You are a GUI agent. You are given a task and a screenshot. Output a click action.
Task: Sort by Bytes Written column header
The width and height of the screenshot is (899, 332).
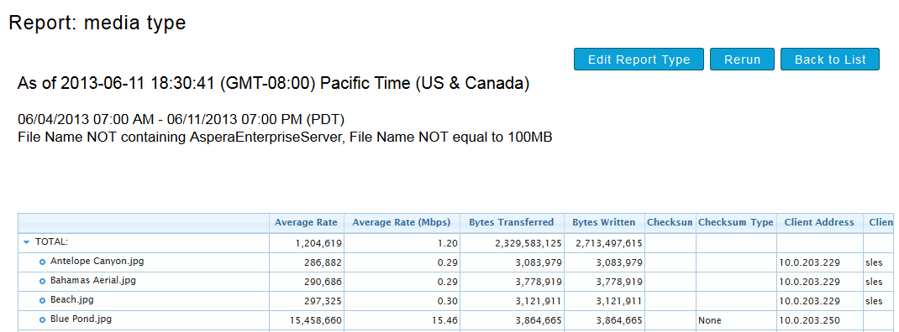pos(604,223)
